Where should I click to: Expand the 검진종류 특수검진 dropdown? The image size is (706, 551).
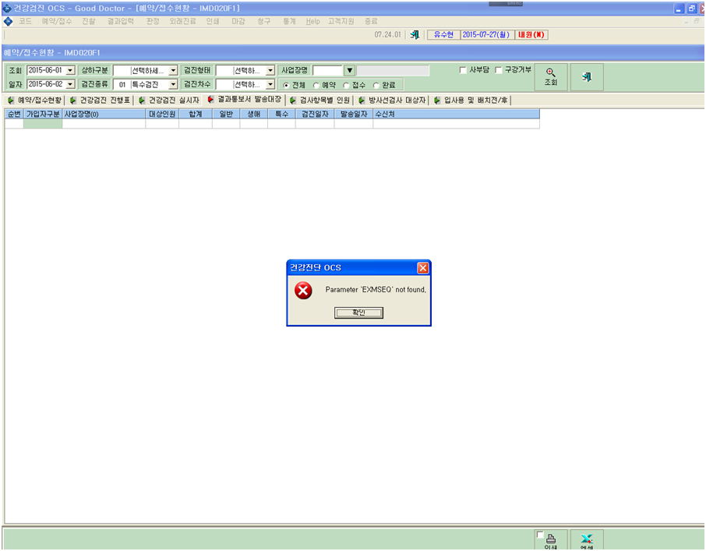(x=173, y=85)
